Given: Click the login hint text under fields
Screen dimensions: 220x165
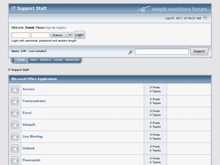Looking at the screenshot, I should point(44,41).
